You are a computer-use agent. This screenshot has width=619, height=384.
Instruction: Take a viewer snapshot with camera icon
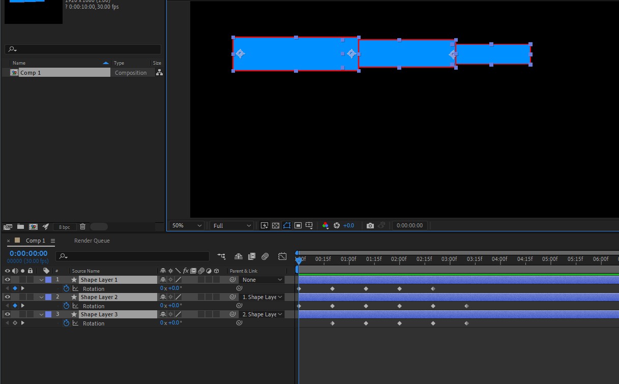tap(370, 225)
